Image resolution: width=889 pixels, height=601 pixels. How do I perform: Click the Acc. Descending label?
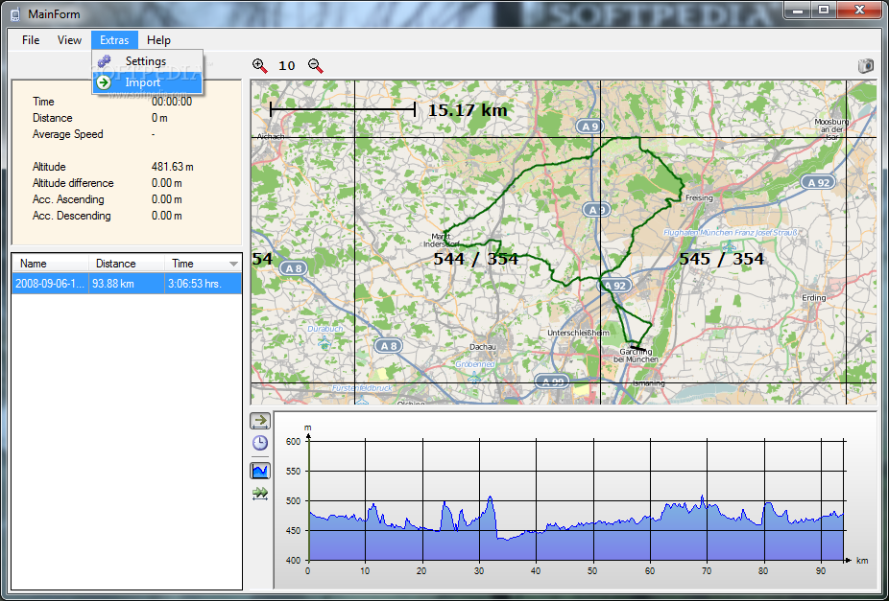[71, 216]
